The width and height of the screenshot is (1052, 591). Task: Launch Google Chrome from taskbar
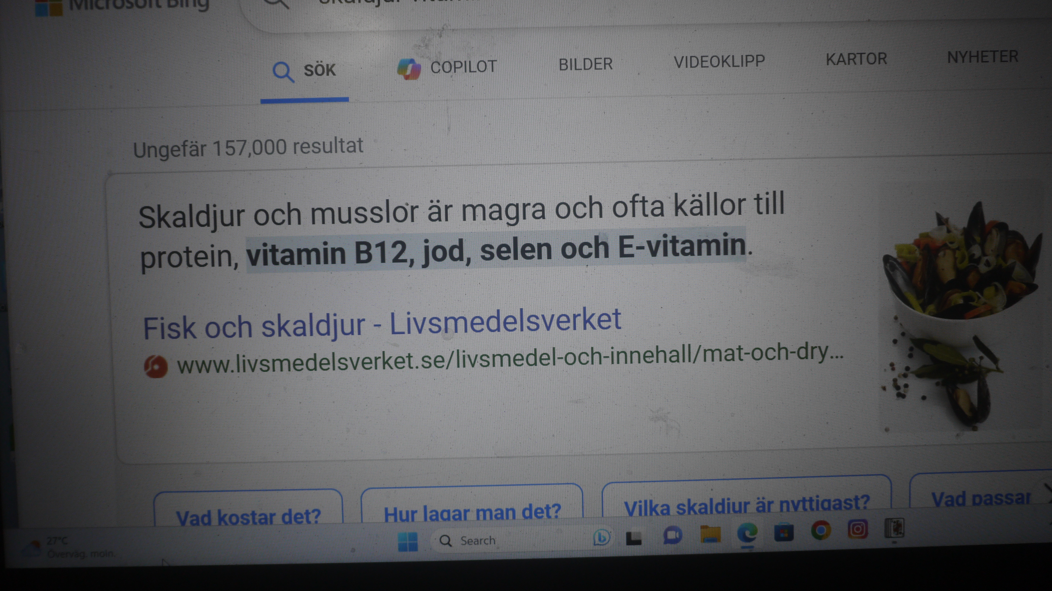click(x=821, y=530)
